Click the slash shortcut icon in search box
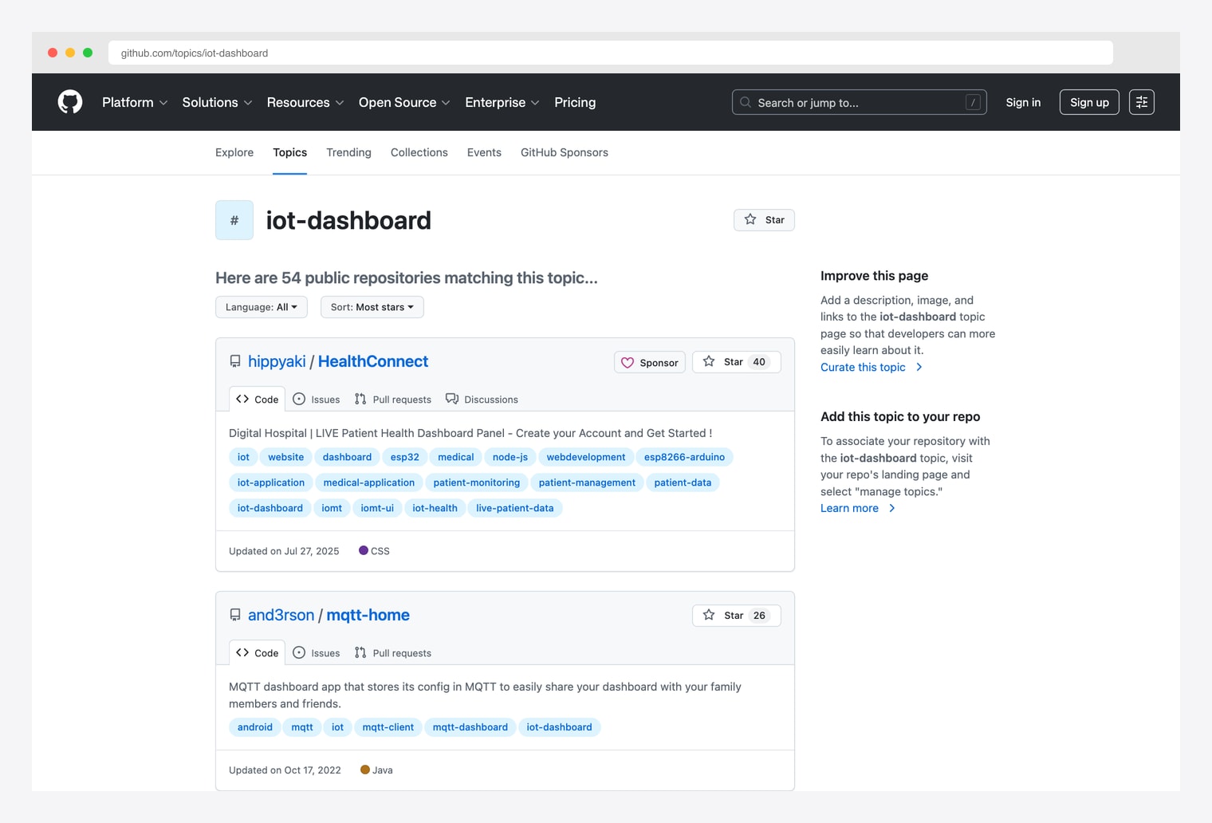 point(973,102)
